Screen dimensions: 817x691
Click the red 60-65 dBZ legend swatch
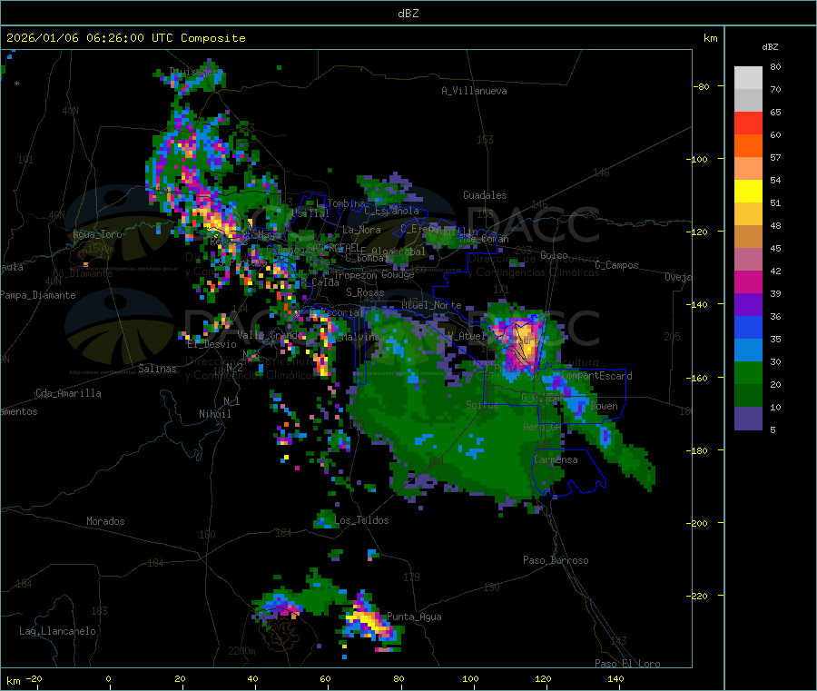(748, 123)
